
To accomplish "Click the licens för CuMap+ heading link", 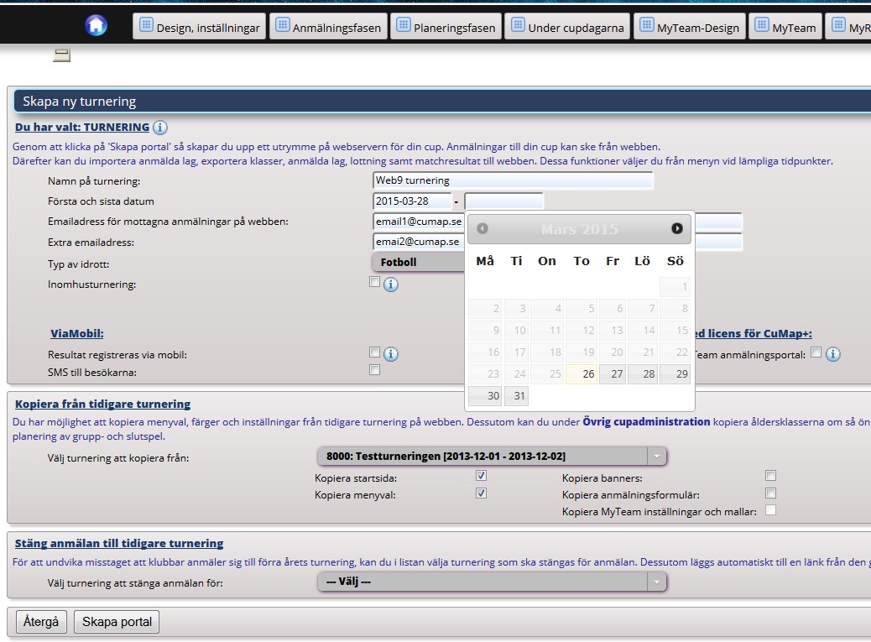I will coord(754,334).
